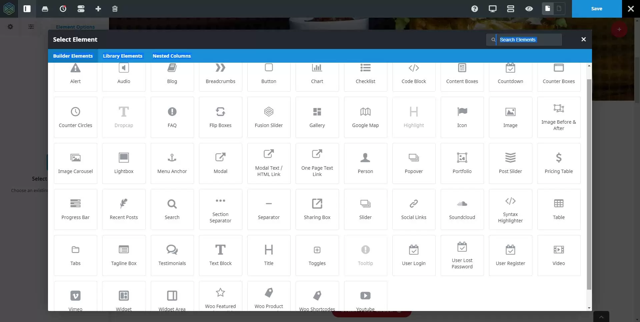Screen dimensions: 640x322
Task: Insert the Soundcloud element
Action: pos(462,209)
